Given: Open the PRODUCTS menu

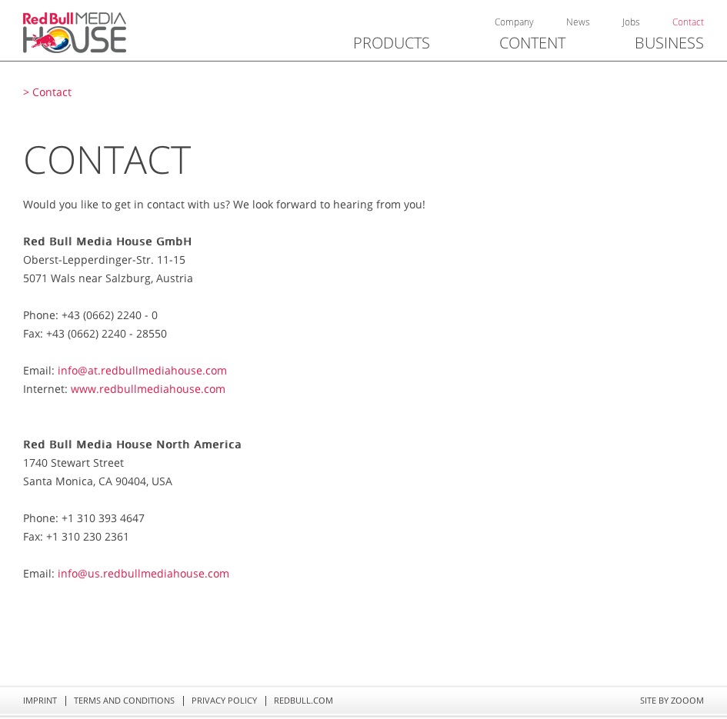Looking at the screenshot, I should point(392,43).
